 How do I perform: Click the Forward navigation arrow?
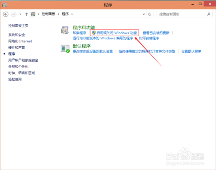point(14,14)
